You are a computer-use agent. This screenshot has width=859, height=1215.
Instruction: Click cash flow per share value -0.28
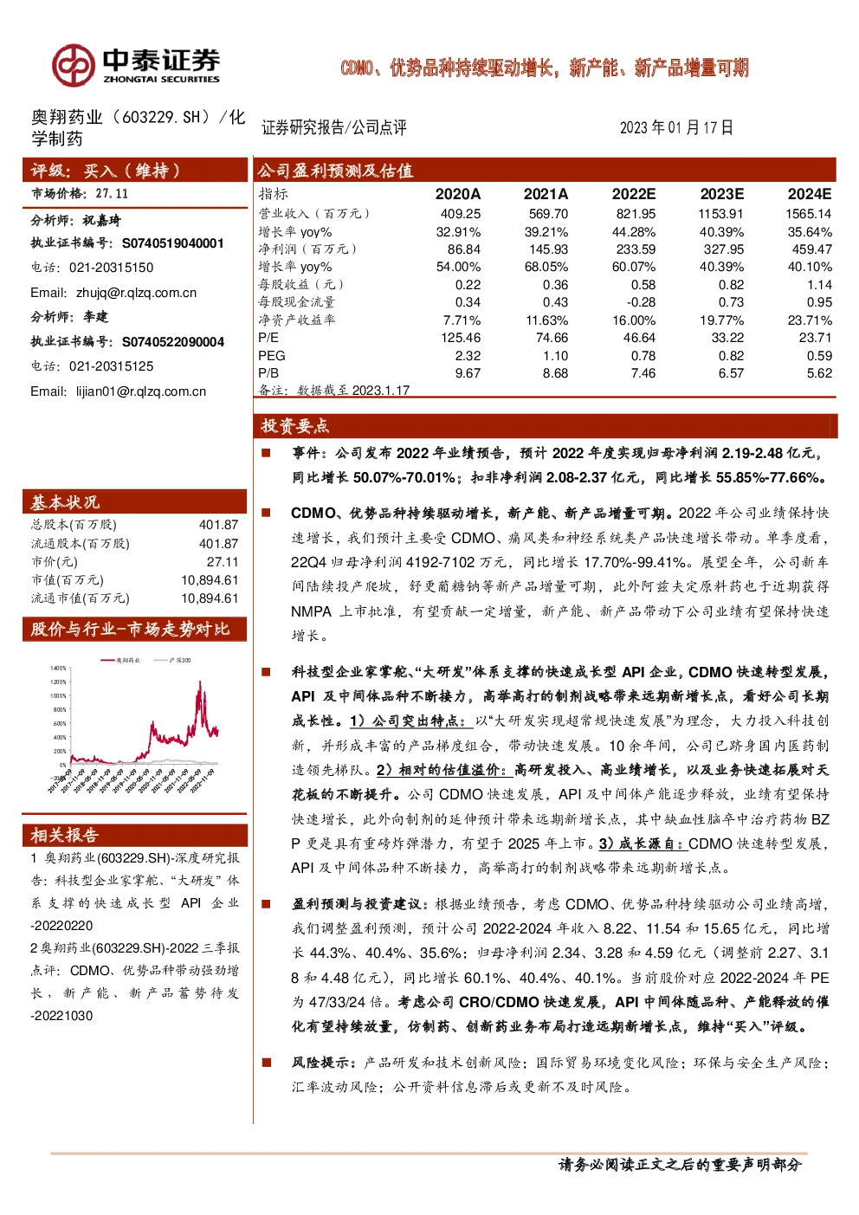[642, 302]
